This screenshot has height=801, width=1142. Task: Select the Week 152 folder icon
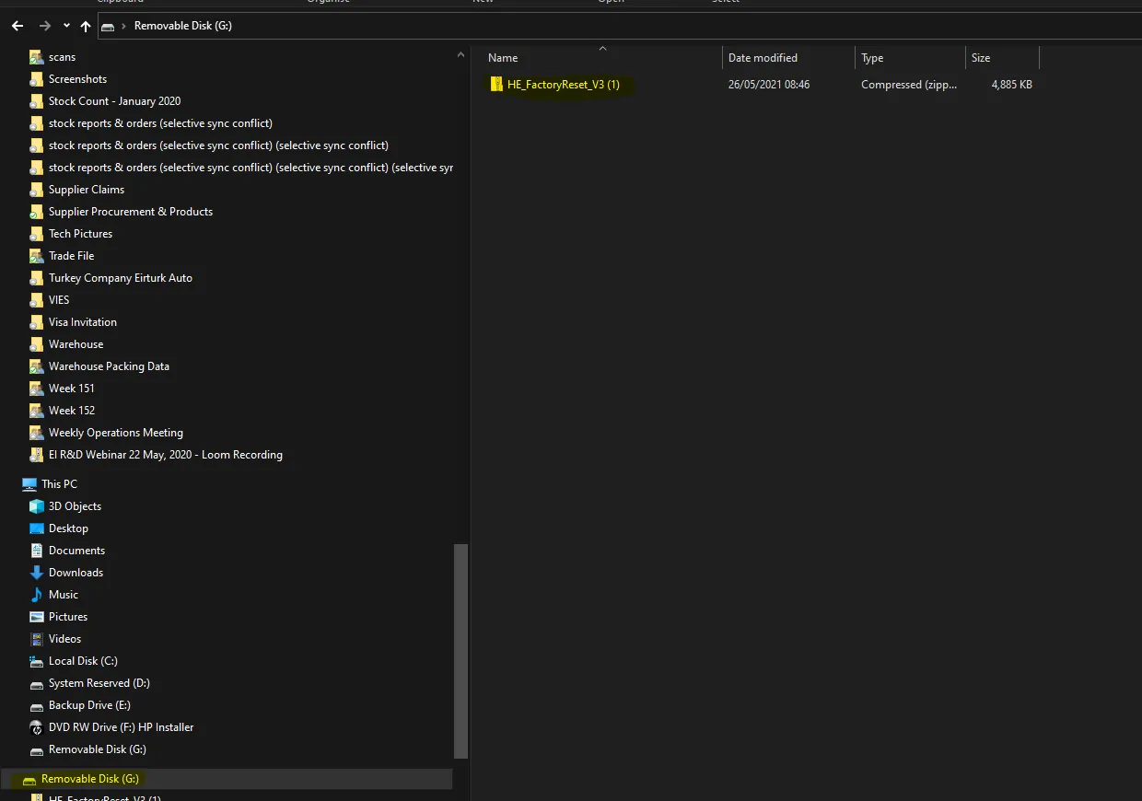(x=36, y=411)
